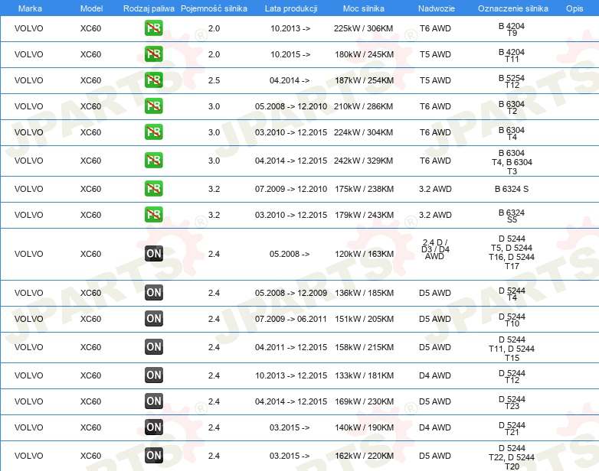Click the petrol fuel icon in the 210kW / 286KM row
Image resolution: width=599 pixels, height=471 pixels.
(x=153, y=106)
